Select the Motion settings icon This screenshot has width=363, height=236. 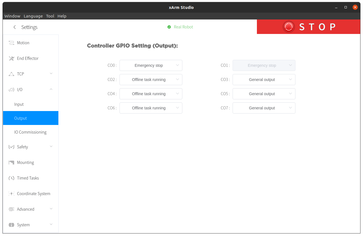[11, 43]
